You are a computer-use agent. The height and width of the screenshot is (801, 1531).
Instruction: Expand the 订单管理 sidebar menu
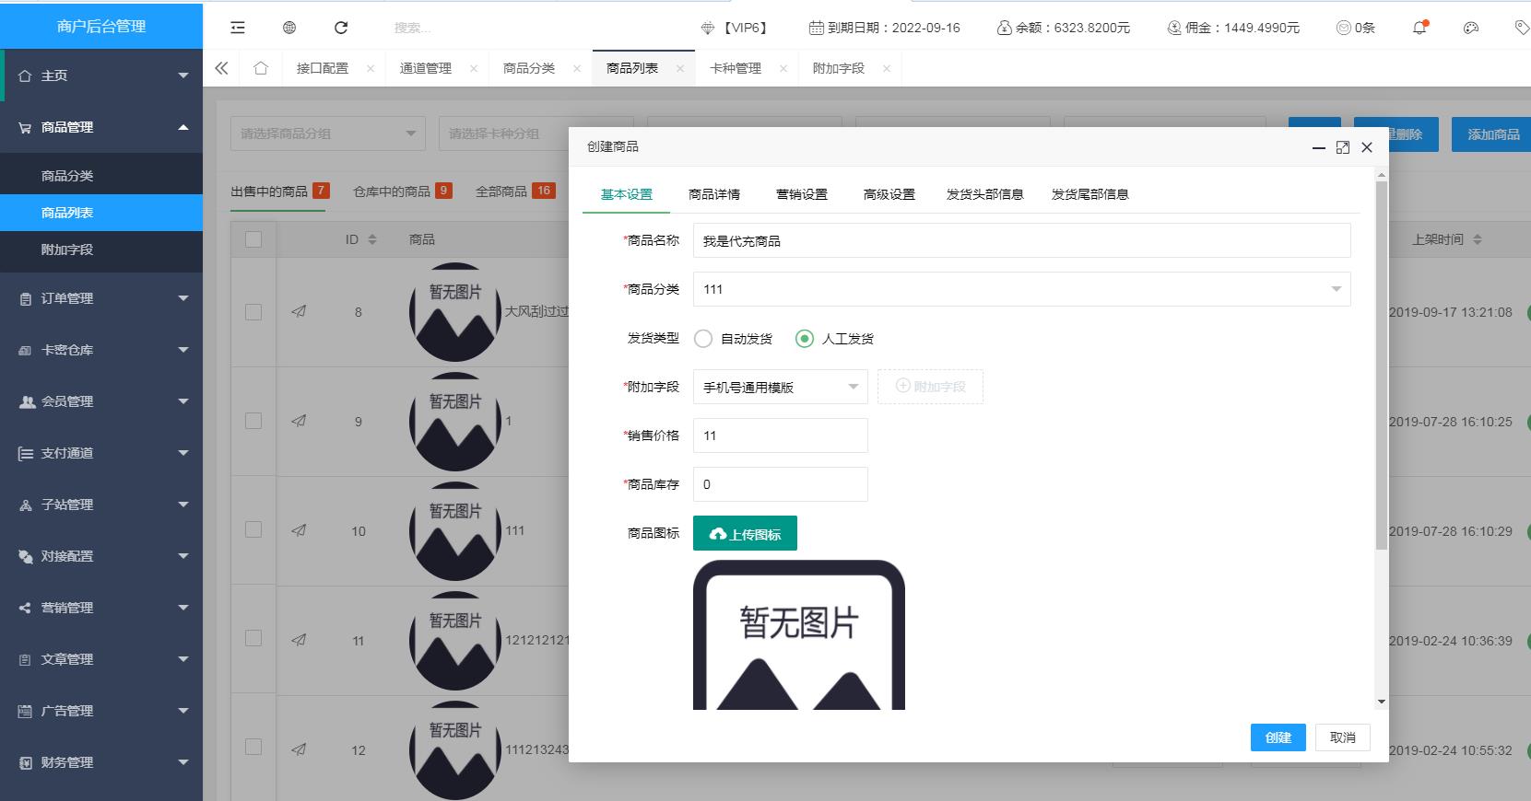101,298
